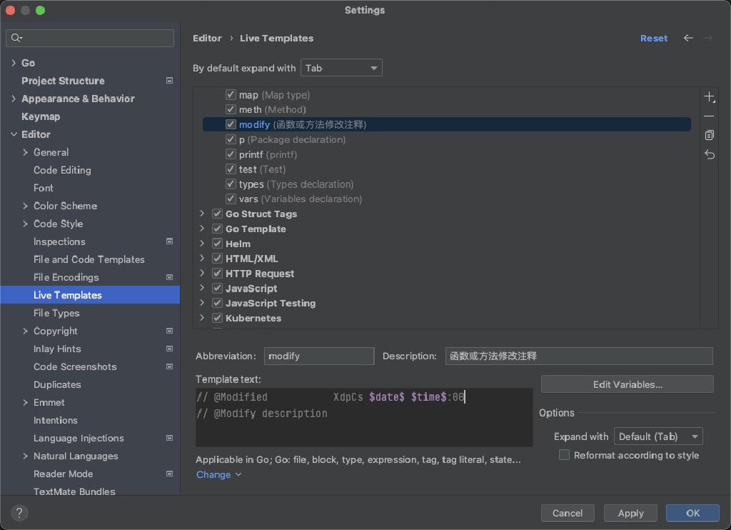Screen dimensions: 731x530
Task: Click the remove template minus icon
Action: pyautogui.click(x=709, y=116)
